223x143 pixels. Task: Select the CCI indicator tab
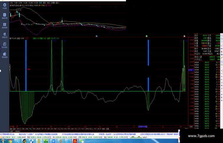[x=80, y=129]
